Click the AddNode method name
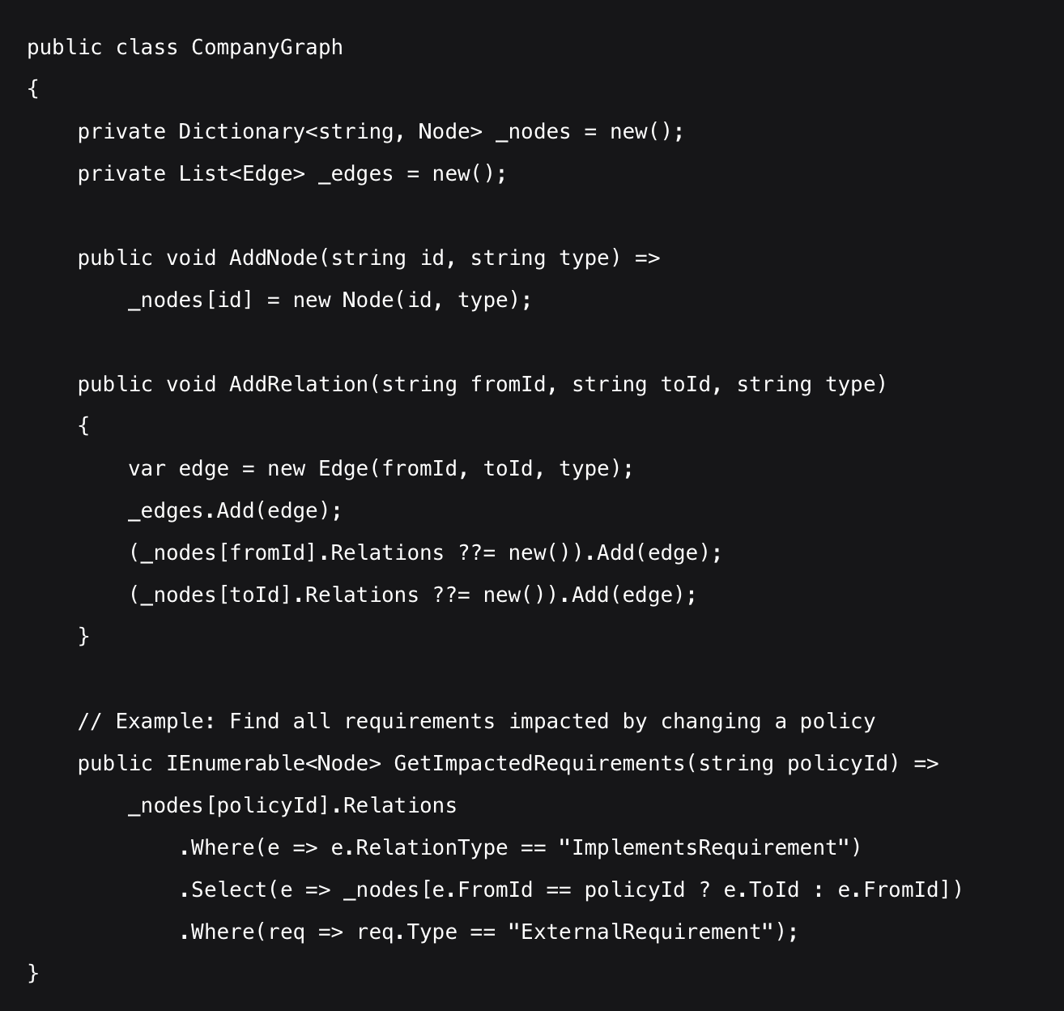This screenshot has width=1064, height=1011. [274, 258]
